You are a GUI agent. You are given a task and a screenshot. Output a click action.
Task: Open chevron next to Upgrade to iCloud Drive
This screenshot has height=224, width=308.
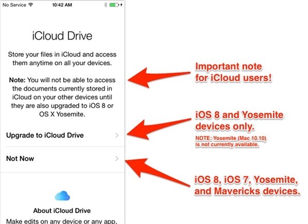(x=117, y=135)
